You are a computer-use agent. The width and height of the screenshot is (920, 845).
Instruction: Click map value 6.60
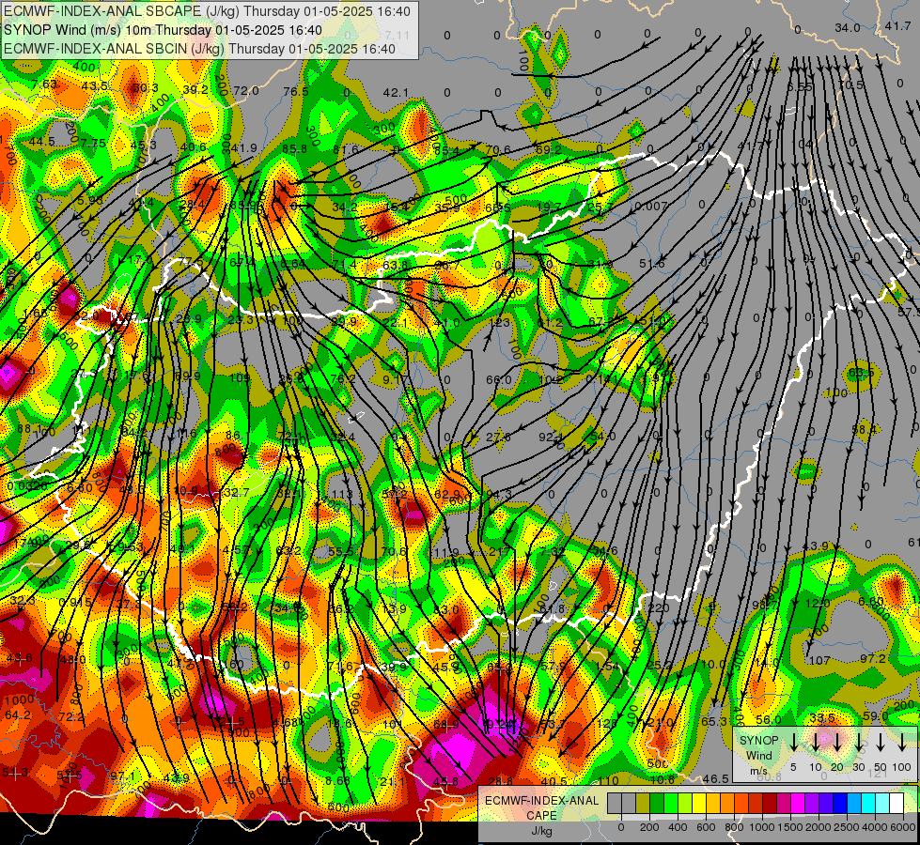pos(870,602)
